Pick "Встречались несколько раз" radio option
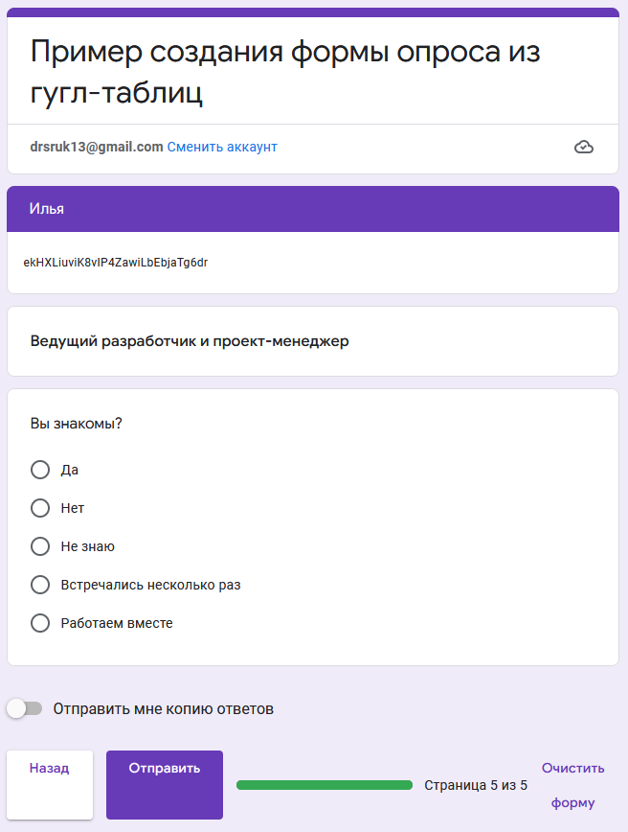 click(x=40, y=585)
